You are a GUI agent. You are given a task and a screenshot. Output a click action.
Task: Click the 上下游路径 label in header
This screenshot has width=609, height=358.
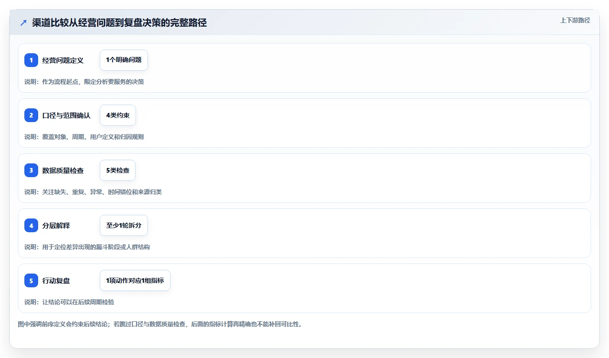(x=575, y=20)
